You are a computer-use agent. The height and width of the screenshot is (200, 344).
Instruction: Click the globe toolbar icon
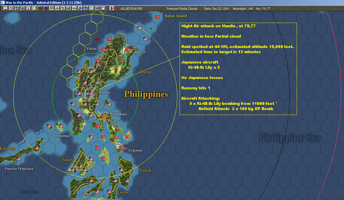point(80,8)
